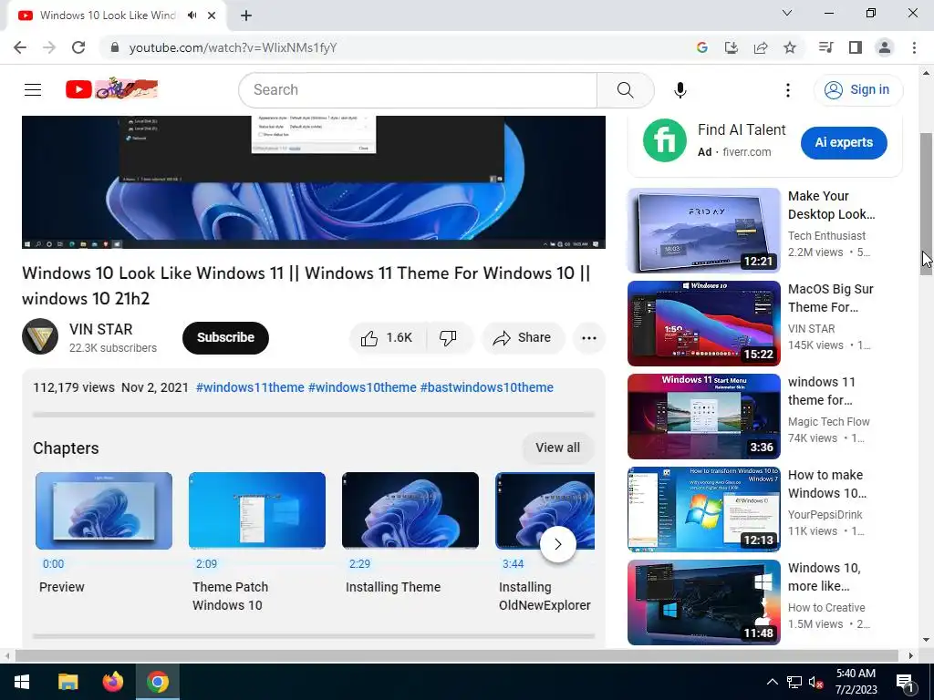The width and height of the screenshot is (934, 700).
Task: Focus the YouTube search field
Action: pos(418,90)
